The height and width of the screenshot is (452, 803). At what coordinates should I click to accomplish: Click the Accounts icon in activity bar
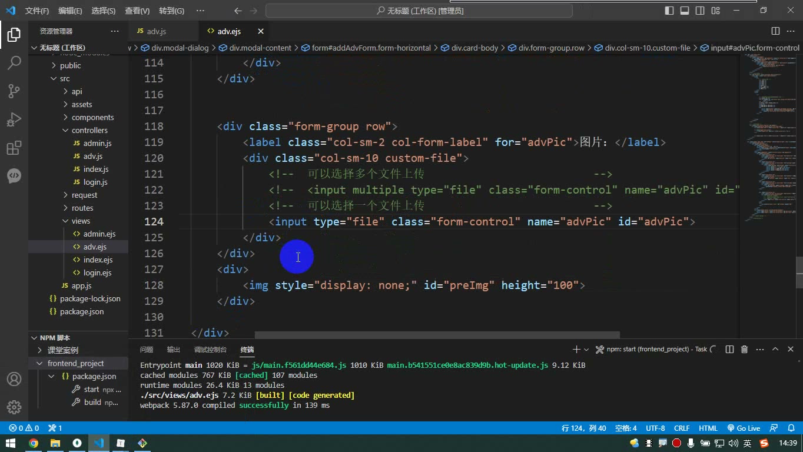14,379
